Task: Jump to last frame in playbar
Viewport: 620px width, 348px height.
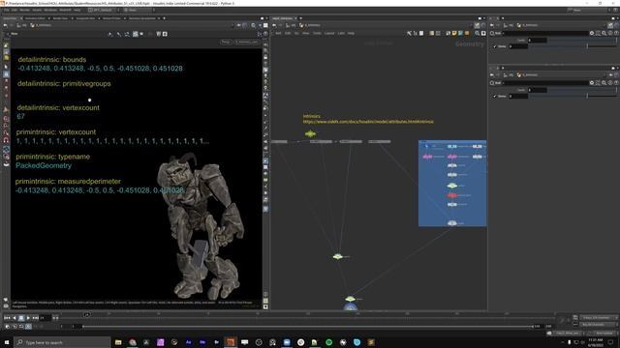Action: point(35,318)
